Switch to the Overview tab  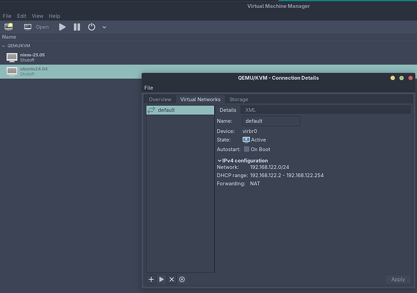160,99
